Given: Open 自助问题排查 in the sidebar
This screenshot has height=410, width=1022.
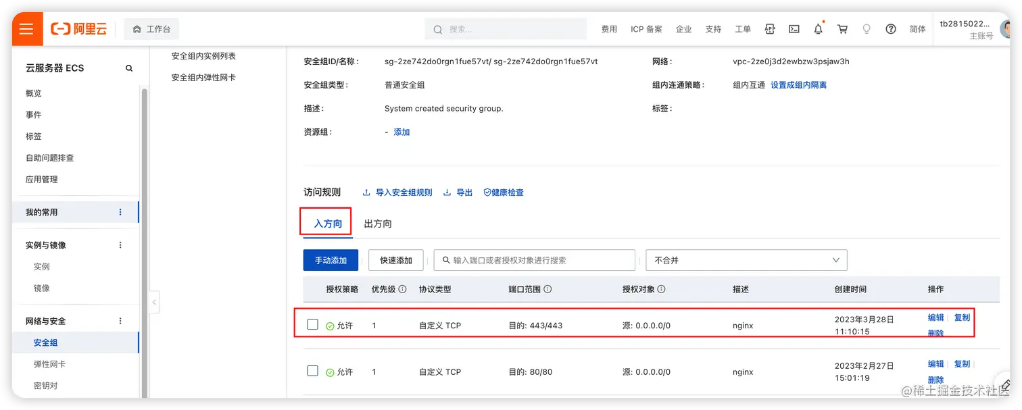Looking at the screenshot, I should coord(49,158).
